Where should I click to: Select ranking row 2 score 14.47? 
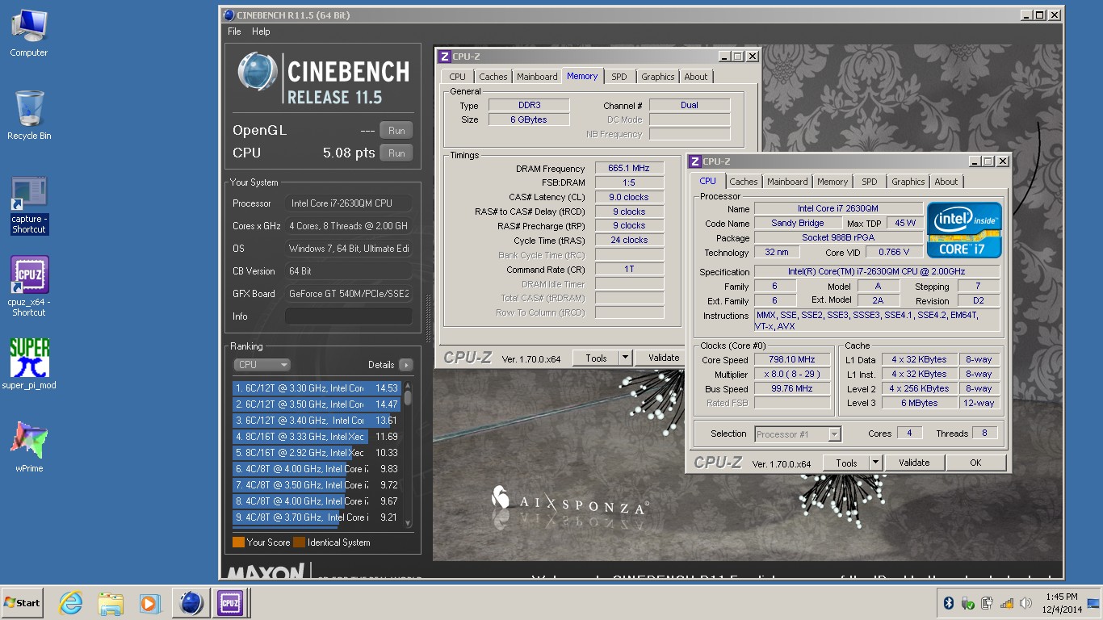(x=317, y=404)
